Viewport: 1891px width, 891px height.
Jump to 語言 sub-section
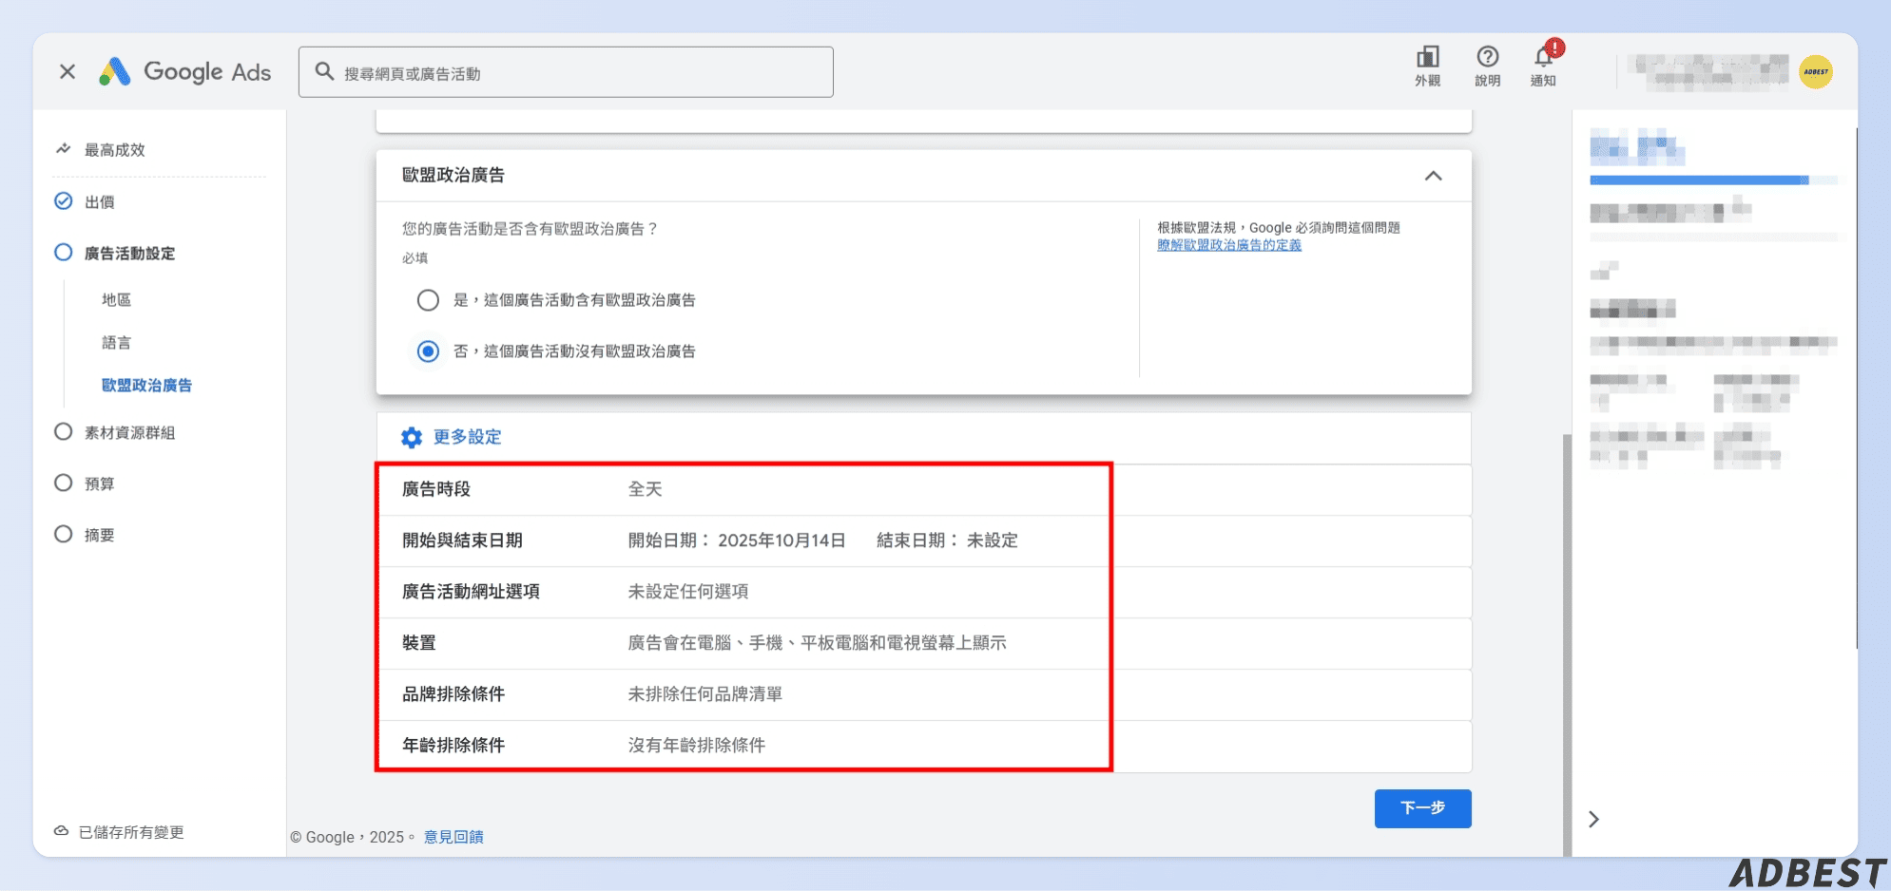click(116, 342)
